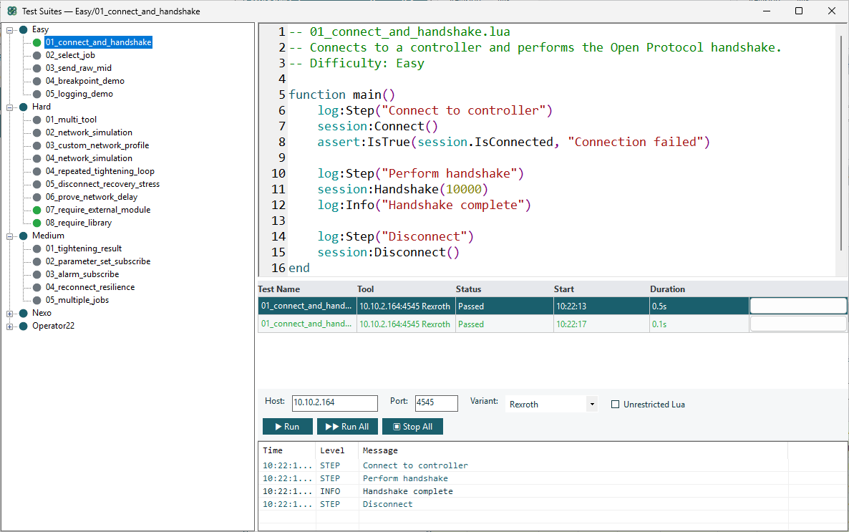This screenshot has width=849, height=532.
Task: Click status dot of 05_multiple_jobs
Action: [37, 300]
